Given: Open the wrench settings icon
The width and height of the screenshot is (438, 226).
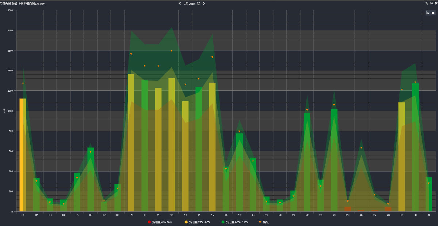Looking at the screenshot, I should (x=427, y=3).
